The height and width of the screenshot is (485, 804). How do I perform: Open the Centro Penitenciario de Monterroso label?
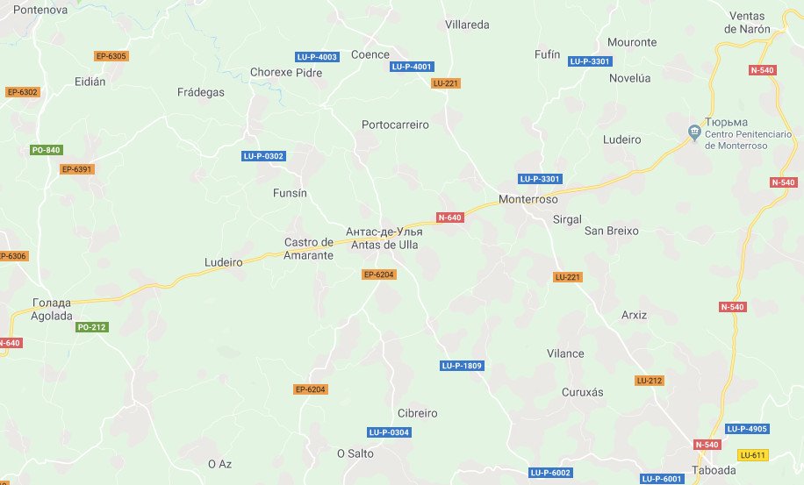pyautogui.click(x=748, y=139)
